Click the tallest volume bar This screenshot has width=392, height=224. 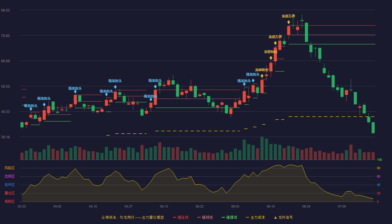coord(262,148)
